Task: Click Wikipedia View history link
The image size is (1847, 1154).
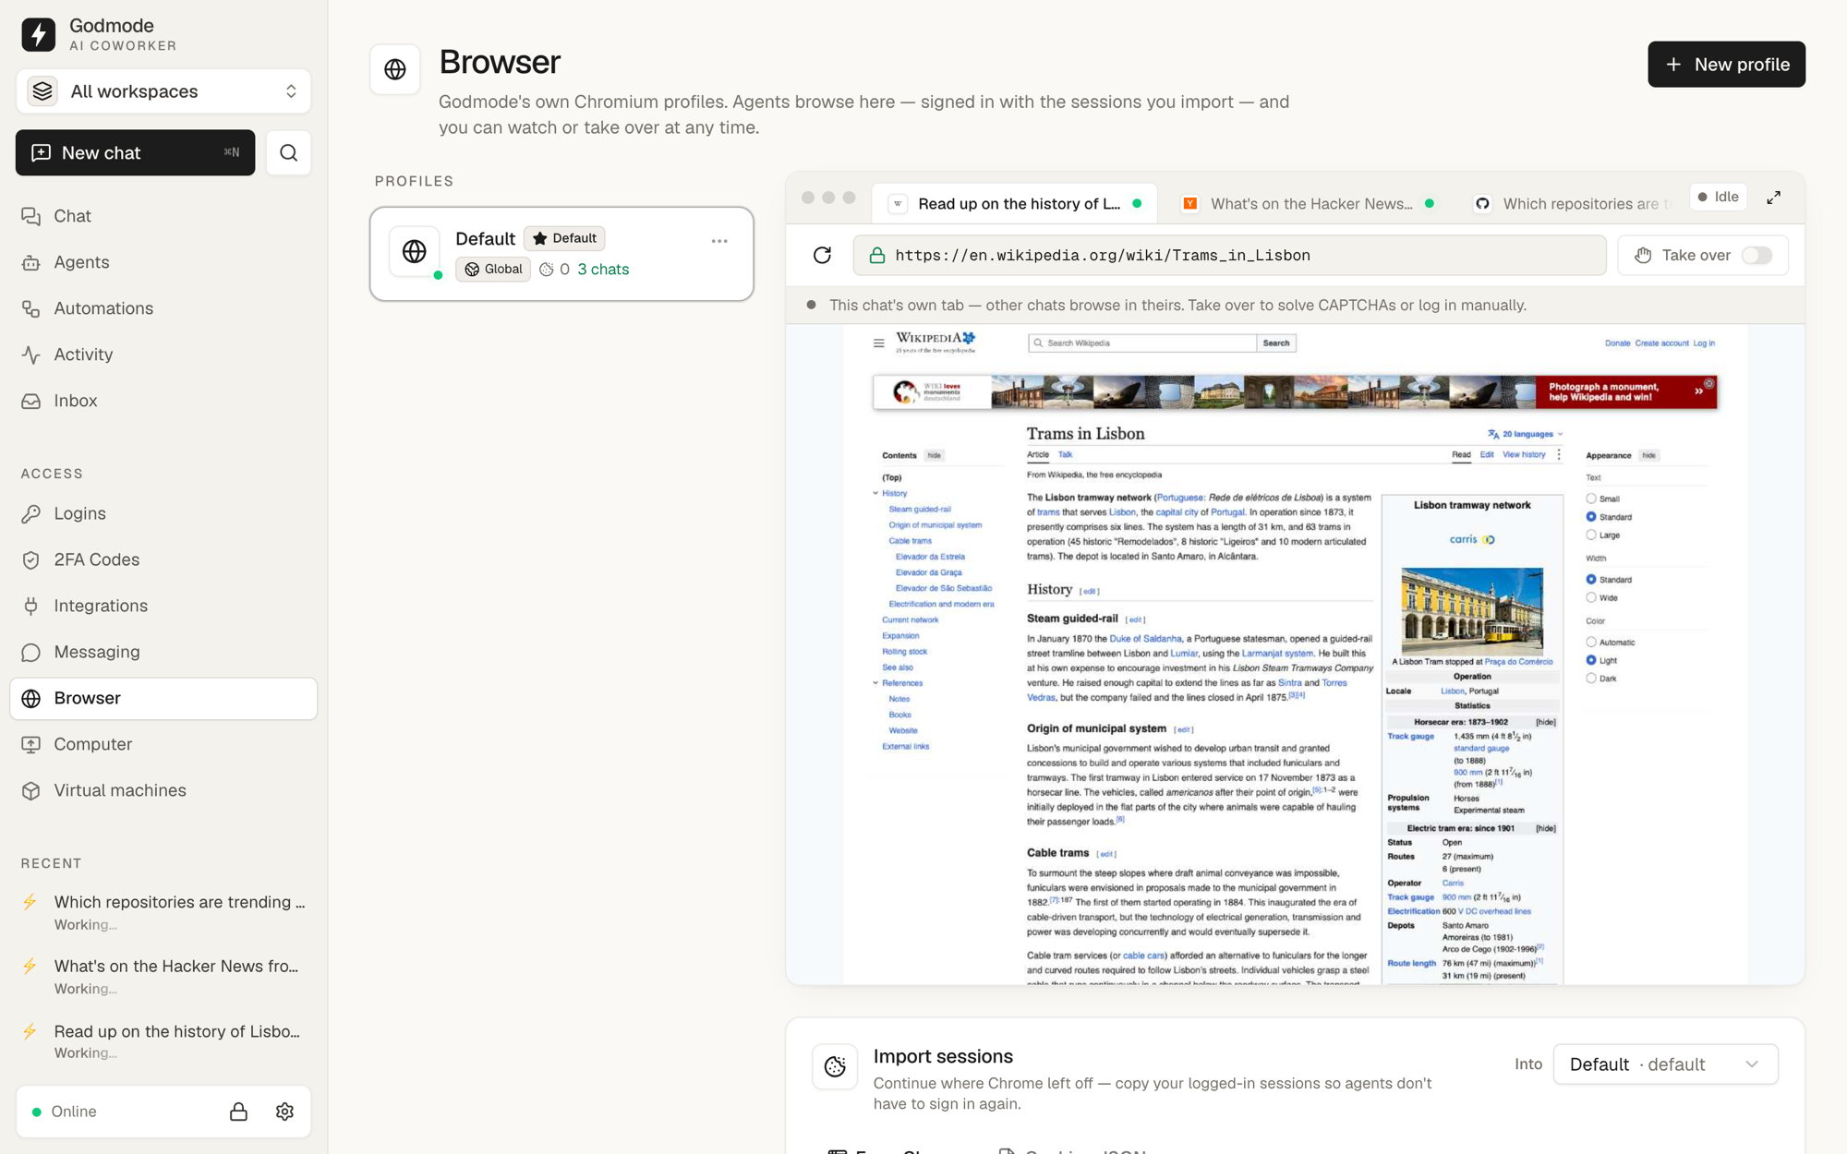Action: pos(1524,454)
